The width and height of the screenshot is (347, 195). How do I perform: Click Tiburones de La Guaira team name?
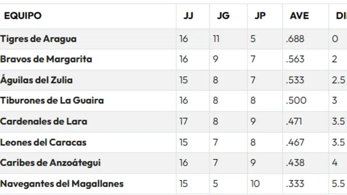click(52, 100)
